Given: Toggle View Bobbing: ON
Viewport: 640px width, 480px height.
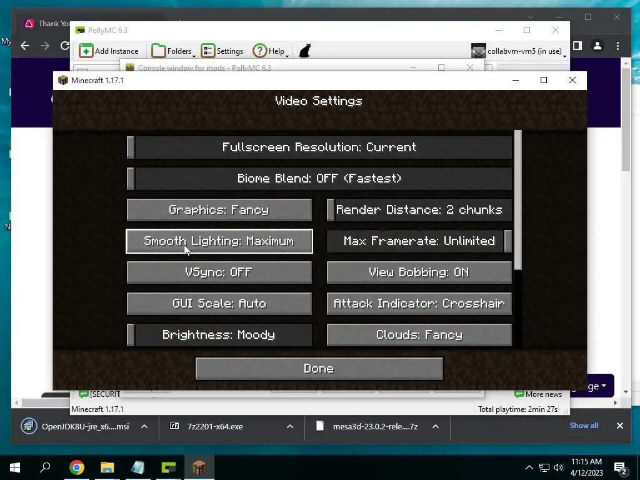Looking at the screenshot, I should [419, 272].
